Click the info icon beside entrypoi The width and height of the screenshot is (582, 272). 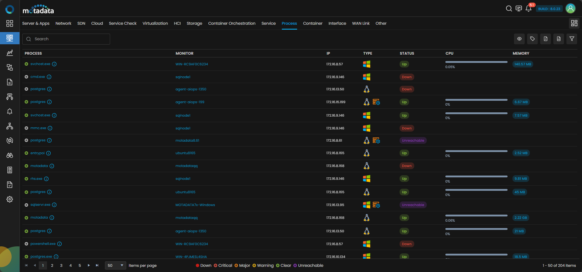(x=48, y=153)
